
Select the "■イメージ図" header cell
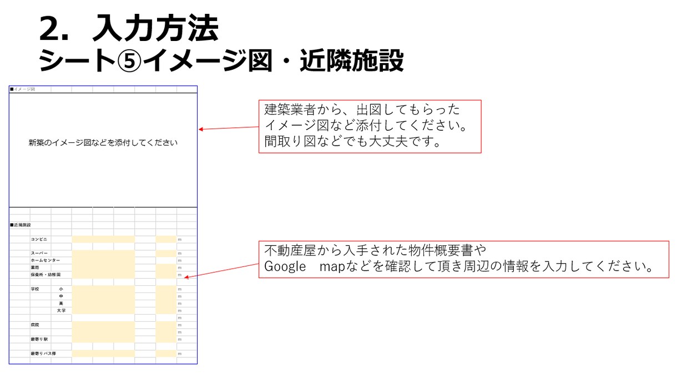23,89
